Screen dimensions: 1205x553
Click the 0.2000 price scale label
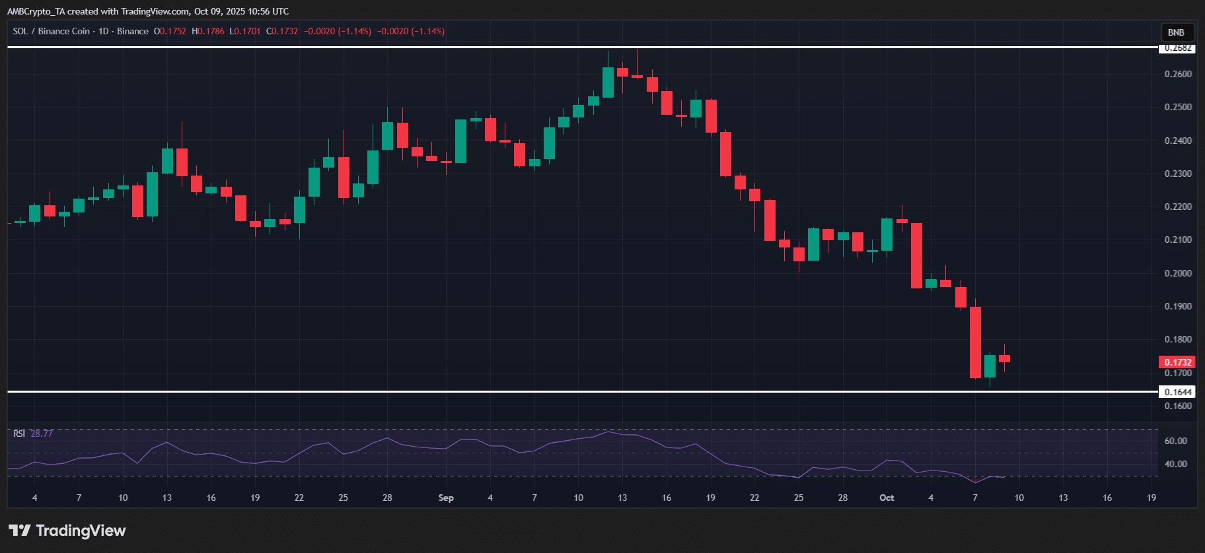click(1178, 273)
